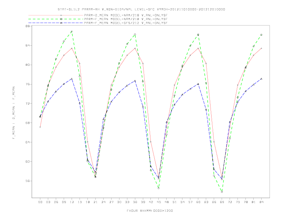The width and height of the screenshot is (285, 220).
Task: Click the 63 forecast hour tick label
Action: coord(206,202)
